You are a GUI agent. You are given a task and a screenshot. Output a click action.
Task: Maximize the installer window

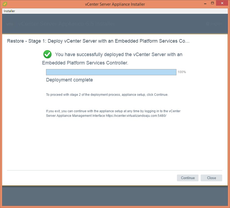pos(212,4)
